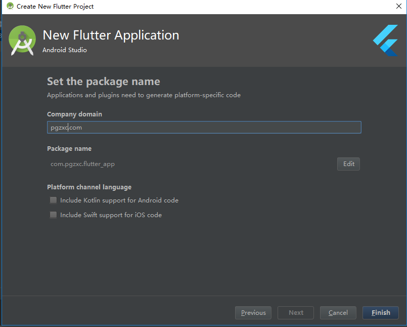Focus the Company domain text field
The image size is (407, 327).
tap(204, 128)
